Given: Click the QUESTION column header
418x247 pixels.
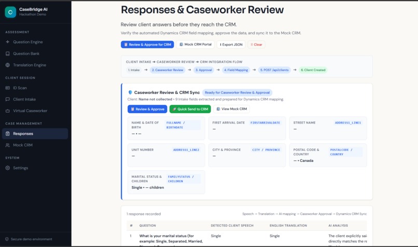Looking at the screenshot, I should point(147,226).
